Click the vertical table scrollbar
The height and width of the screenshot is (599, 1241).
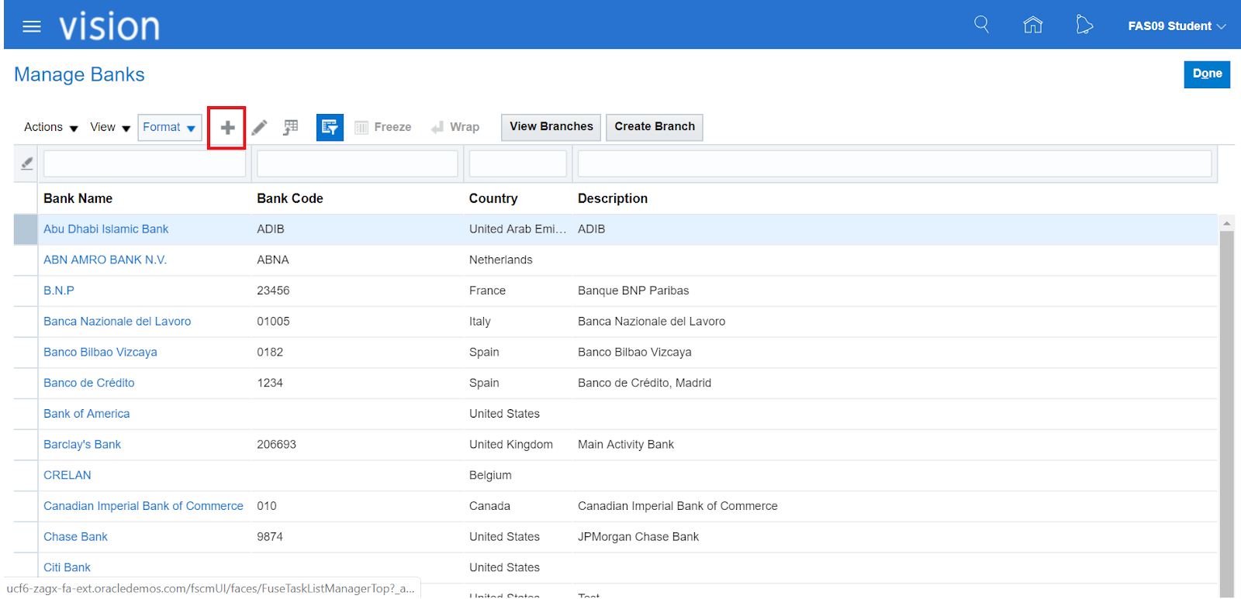[x=1227, y=414]
